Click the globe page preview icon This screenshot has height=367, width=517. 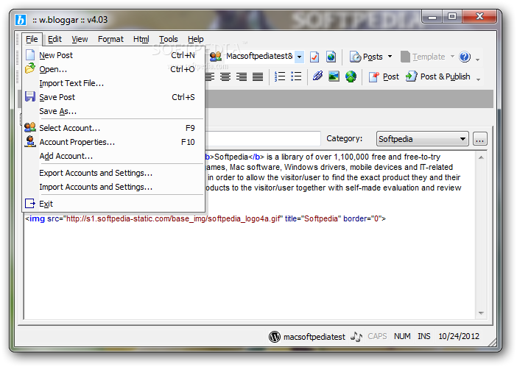[x=331, y=57]
